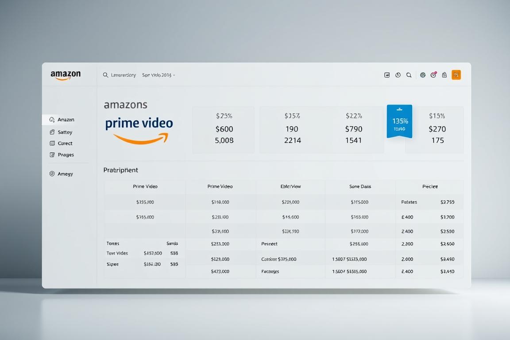510x340 pixels.
Task: Focus the Lenorerdory search field
Action: (123, 75)
